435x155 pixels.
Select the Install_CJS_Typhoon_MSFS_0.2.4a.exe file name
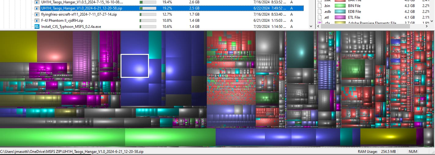[71, 27]
